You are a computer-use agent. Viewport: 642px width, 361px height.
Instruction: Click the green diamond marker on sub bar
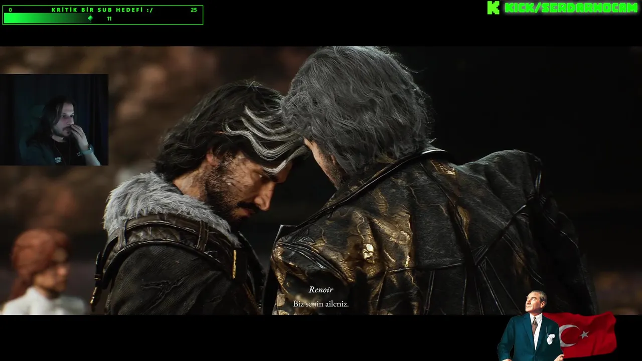pos(90,19)
